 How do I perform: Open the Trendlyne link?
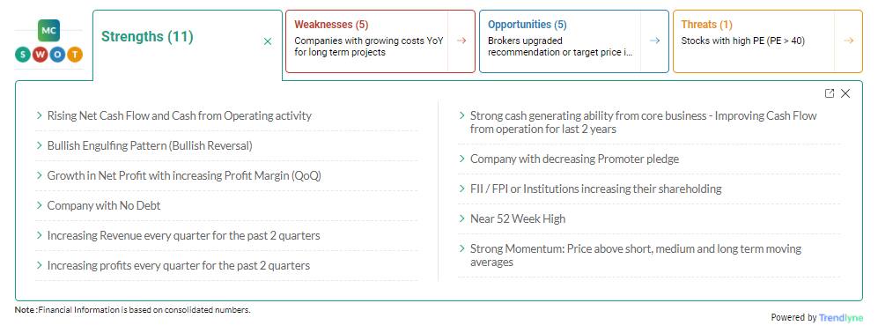pos(841,317)
